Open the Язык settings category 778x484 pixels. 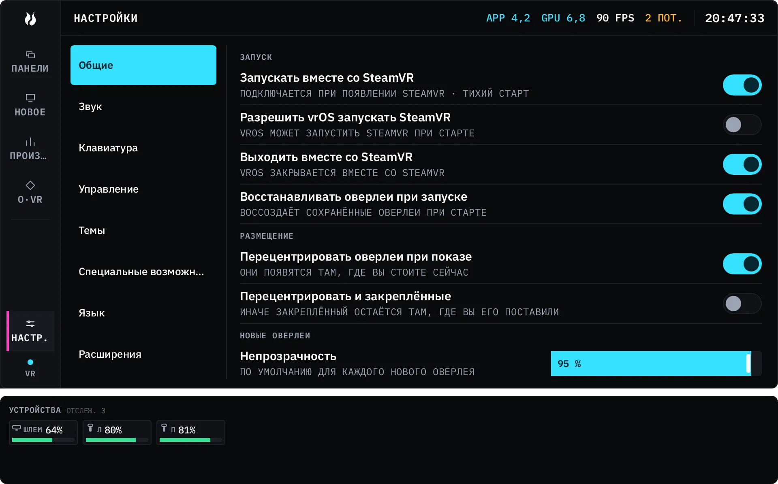point(143,313)
